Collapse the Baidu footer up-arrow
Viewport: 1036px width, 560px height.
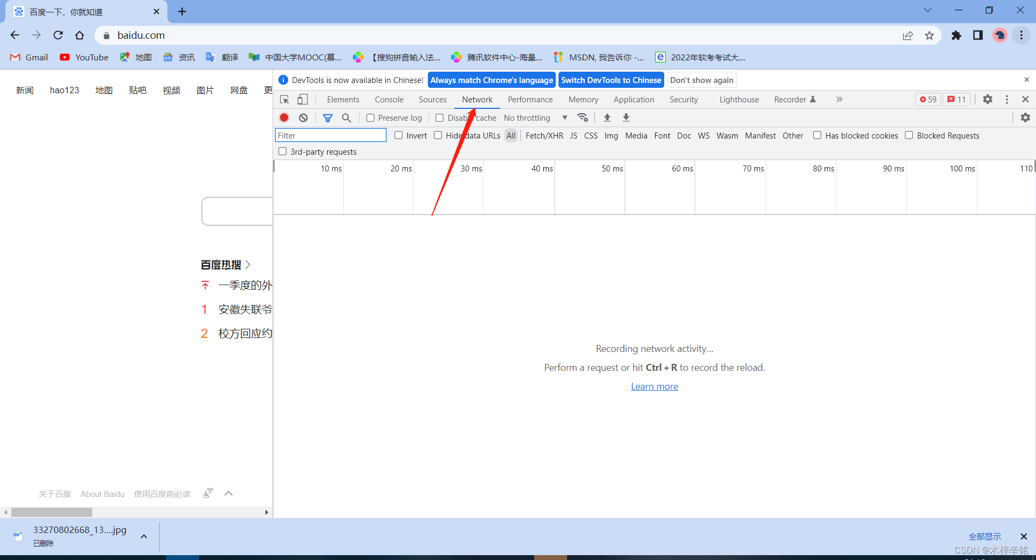pyautogui.click(x=229, y=494)
